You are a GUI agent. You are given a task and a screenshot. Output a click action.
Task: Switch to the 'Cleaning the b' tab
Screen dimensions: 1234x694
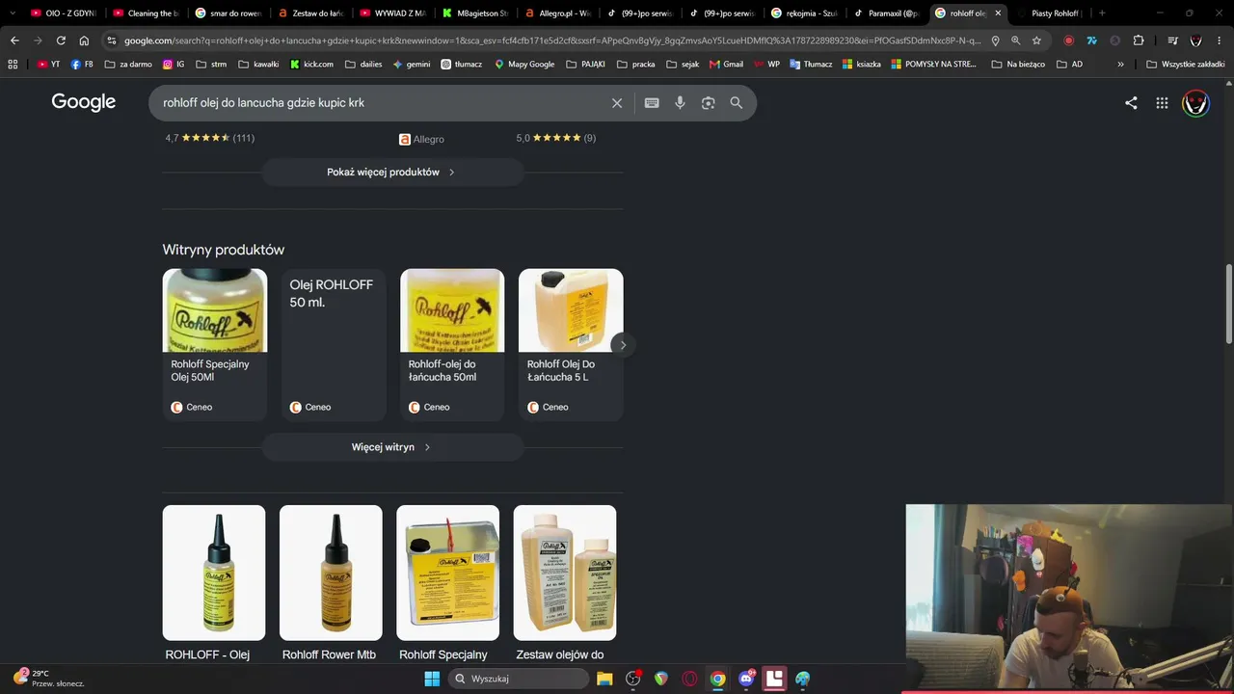coord(146,13)
